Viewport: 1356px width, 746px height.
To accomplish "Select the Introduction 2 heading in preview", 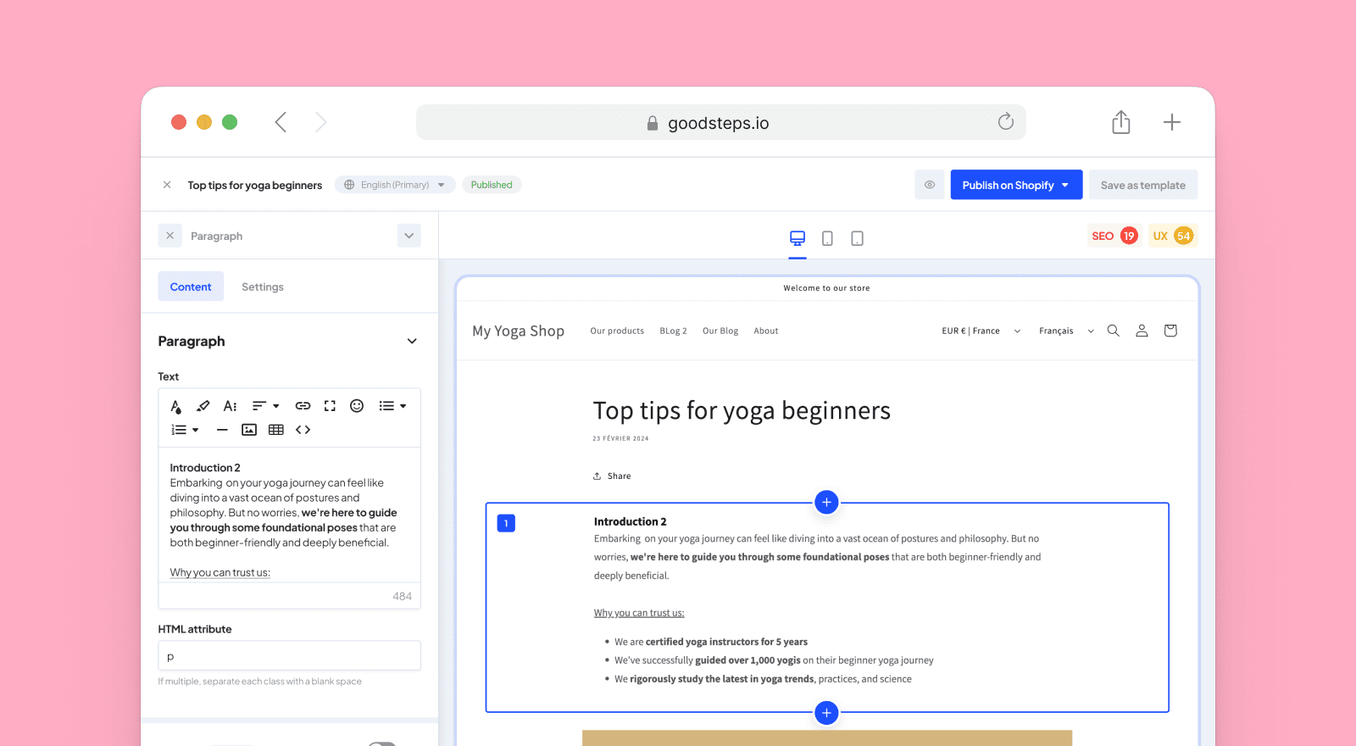I will (x=630, y=521).
